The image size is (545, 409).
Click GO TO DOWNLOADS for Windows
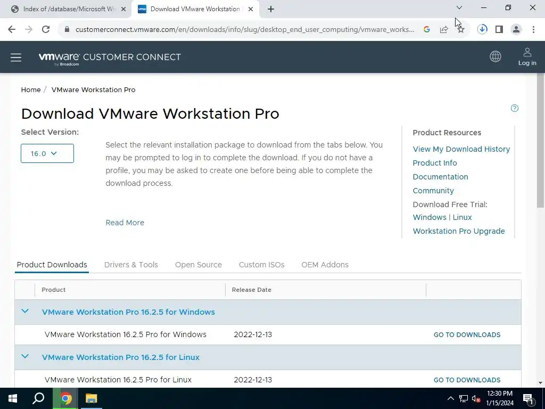(x=467, y=335)
